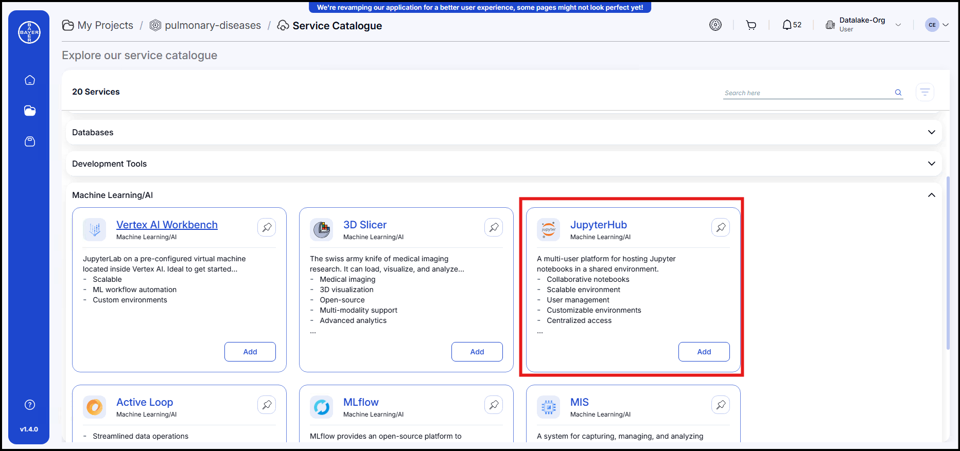The width and height of the screenshot is (960, 451).
Task: Open the MLflow title
Action: pos(361,402)
